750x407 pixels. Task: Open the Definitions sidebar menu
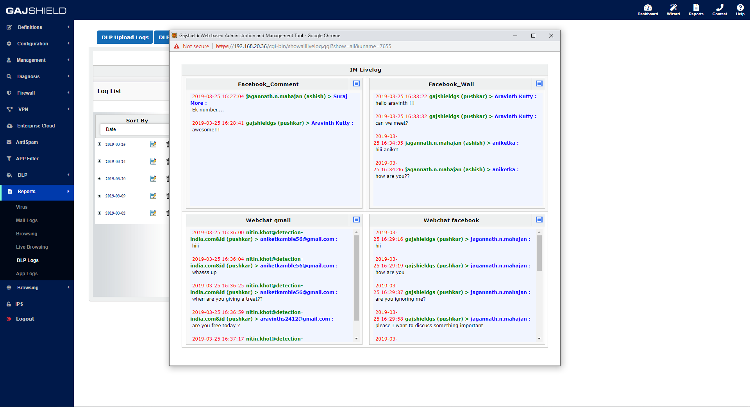(37, 27)
